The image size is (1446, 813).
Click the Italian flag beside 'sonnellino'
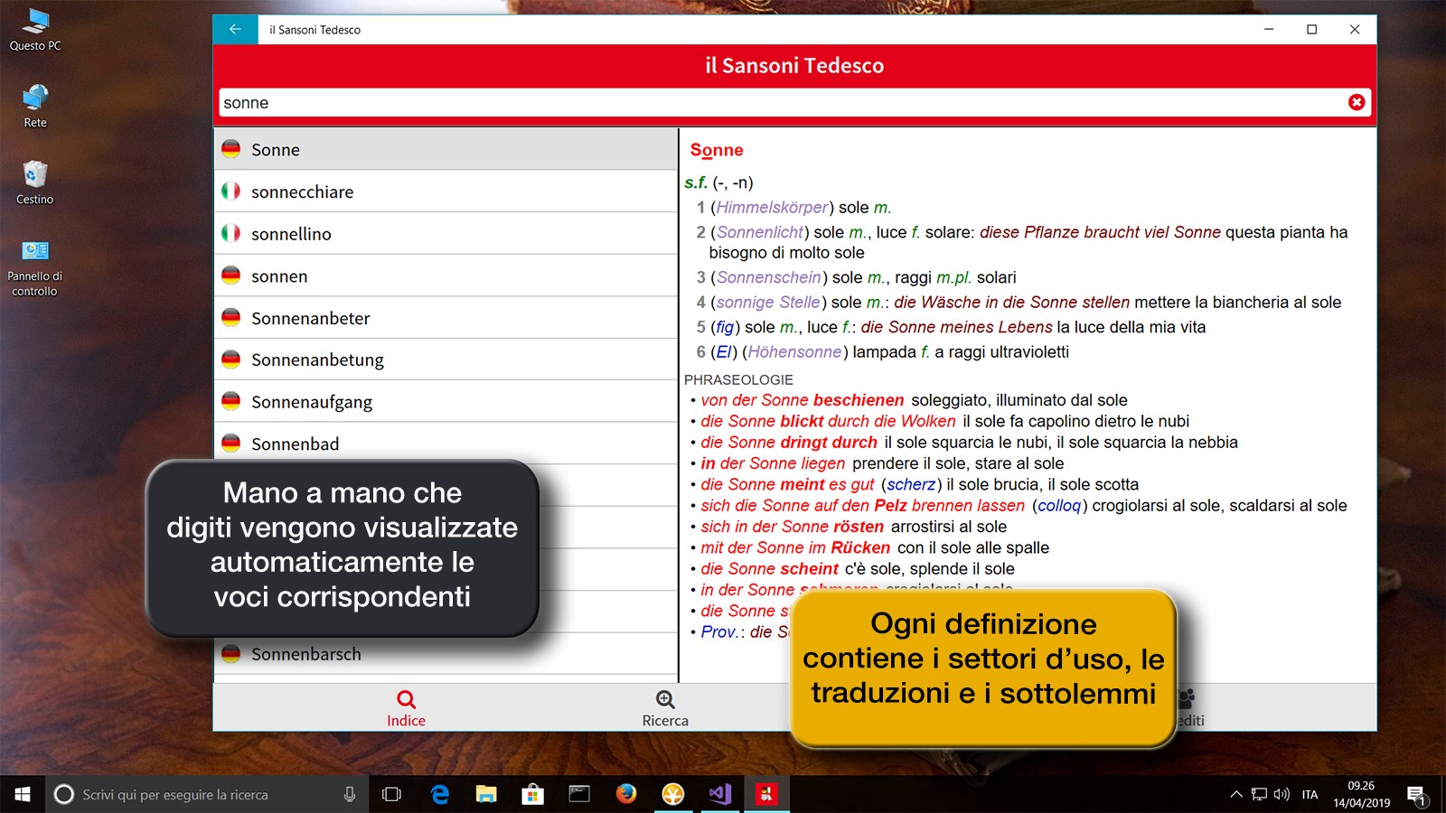(231, 233)
